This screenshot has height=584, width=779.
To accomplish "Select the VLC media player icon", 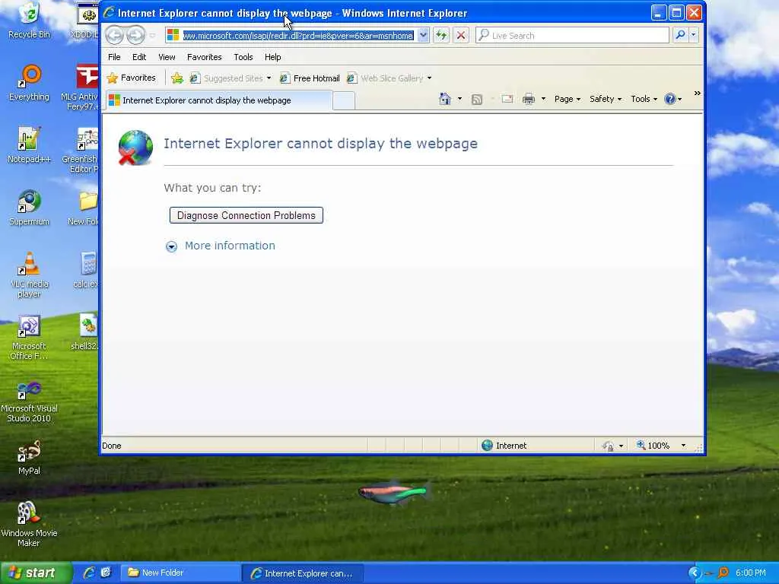I will pyautogui.click(x=30, y=275).
